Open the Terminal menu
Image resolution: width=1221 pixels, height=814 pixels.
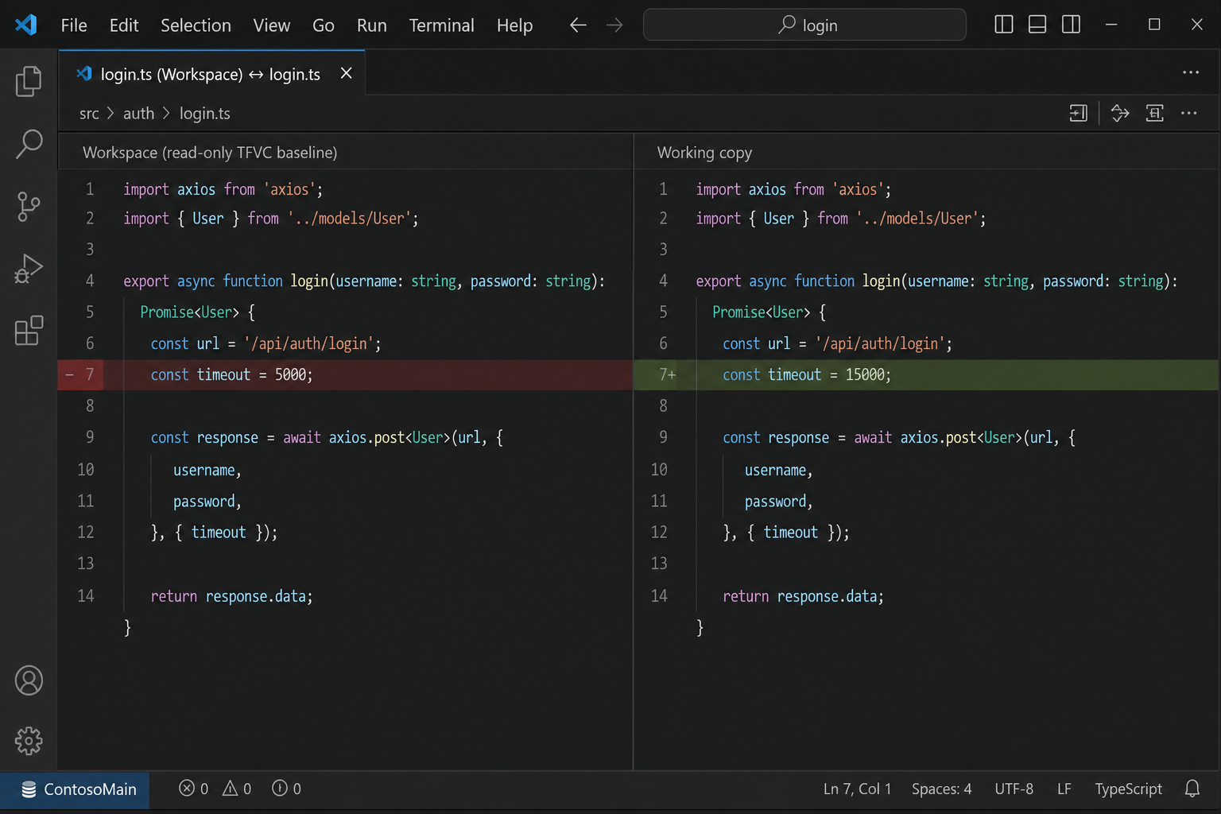tap(442, 25)
